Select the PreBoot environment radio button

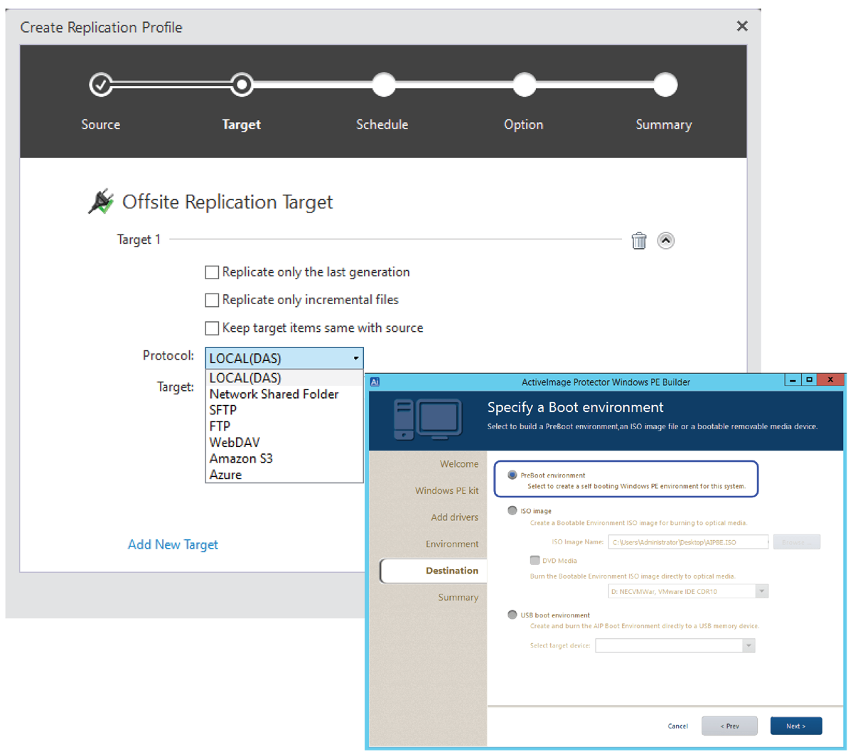click(x=513, y=475)
